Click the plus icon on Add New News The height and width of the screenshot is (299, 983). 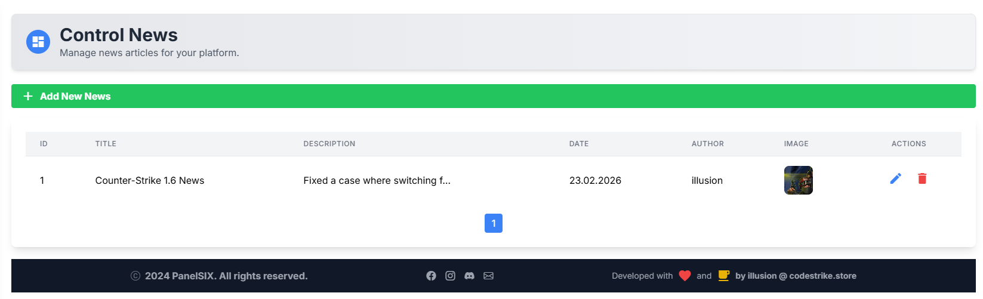pos(28,96)
